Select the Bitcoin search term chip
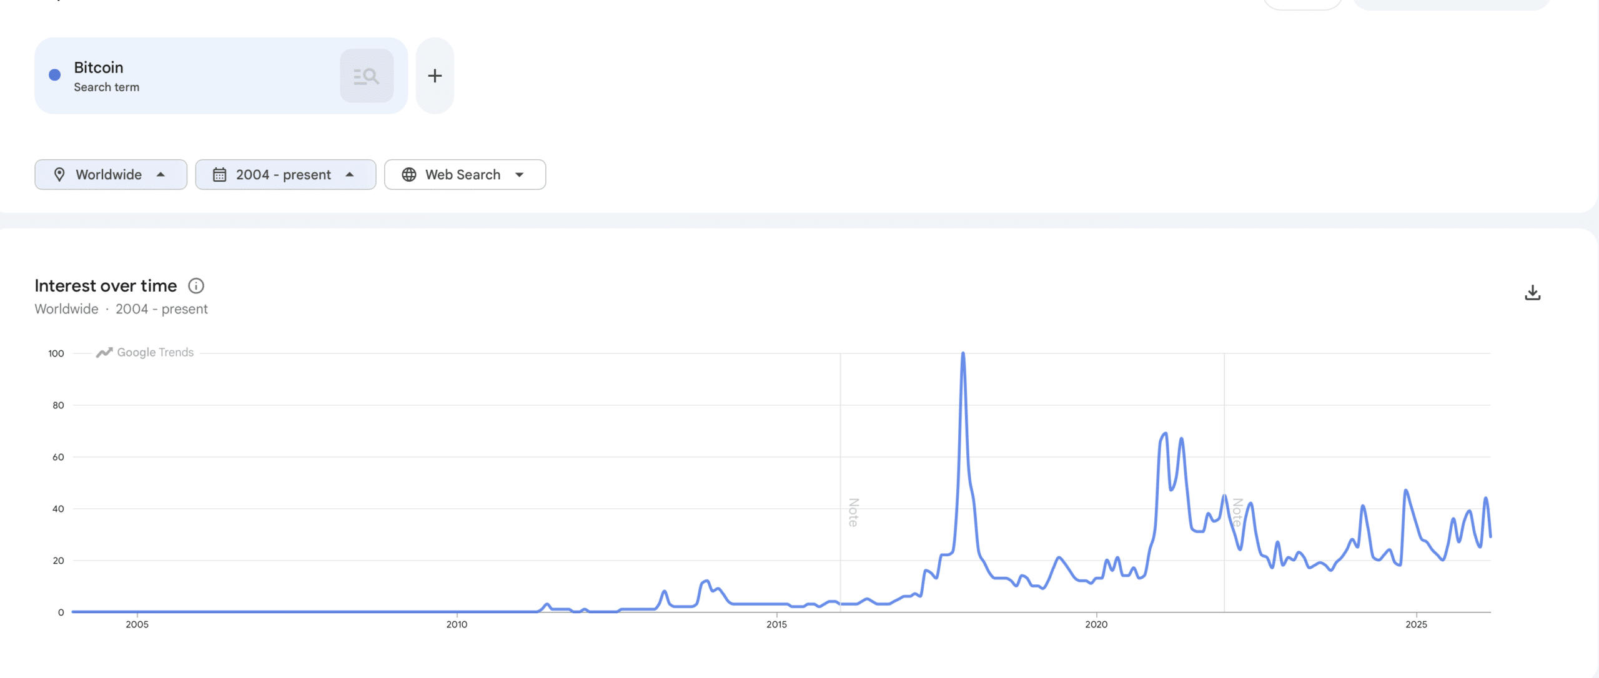1599x678 pixels. (x=187, y=76)
